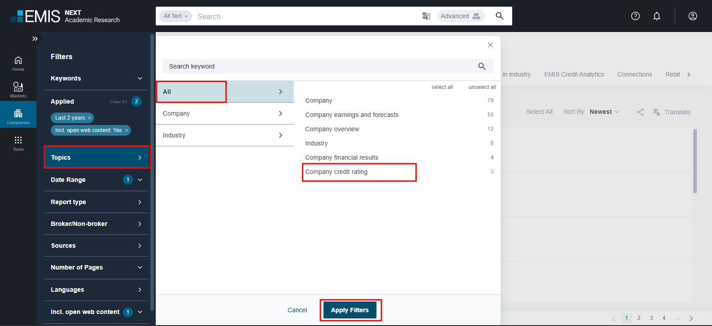Click the Cancel button
The width and height of the screenshot is (712, 326).
point(297,310)
